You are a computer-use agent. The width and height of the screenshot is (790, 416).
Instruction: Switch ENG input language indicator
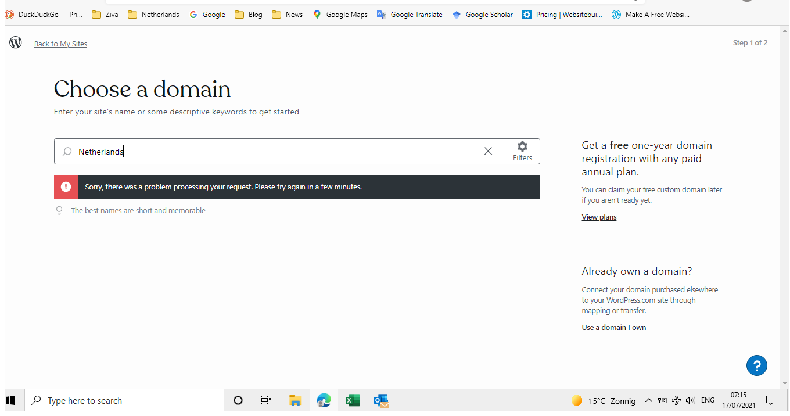click(708, 400)
